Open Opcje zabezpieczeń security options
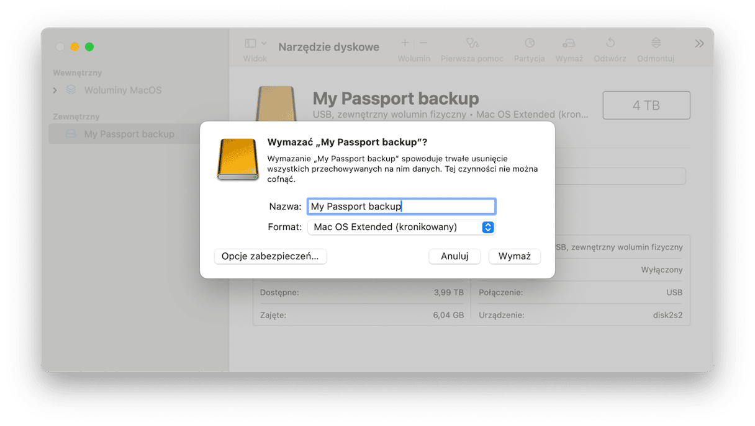The image size is (755, 426). (270, 256)
